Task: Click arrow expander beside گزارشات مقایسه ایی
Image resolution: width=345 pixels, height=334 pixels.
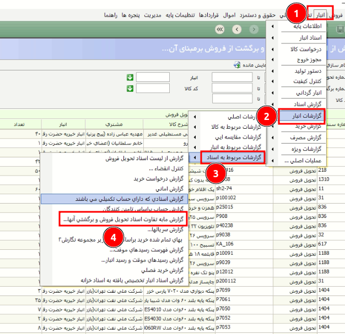Action: 195,137
